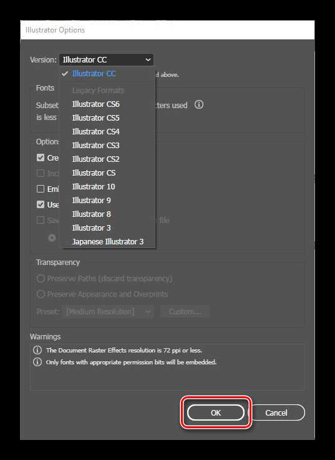
Task: Click the Custom... transparency button
Action: tap(185, 311)
